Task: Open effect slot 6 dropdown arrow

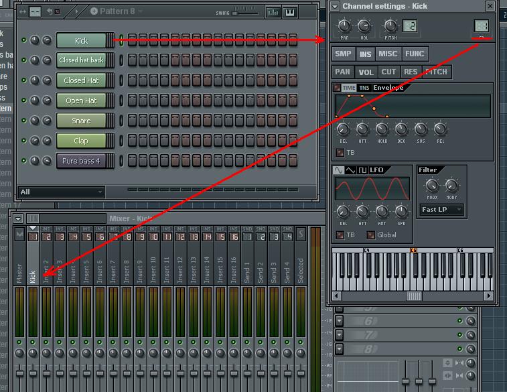Action: 339,321
